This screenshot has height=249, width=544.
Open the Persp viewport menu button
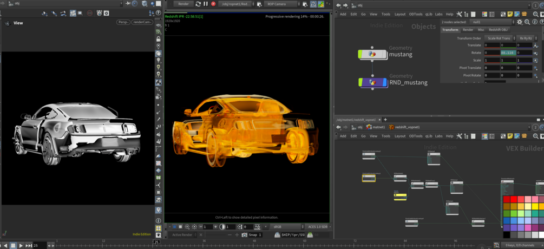pyautogui.click(x=123, y=22)
